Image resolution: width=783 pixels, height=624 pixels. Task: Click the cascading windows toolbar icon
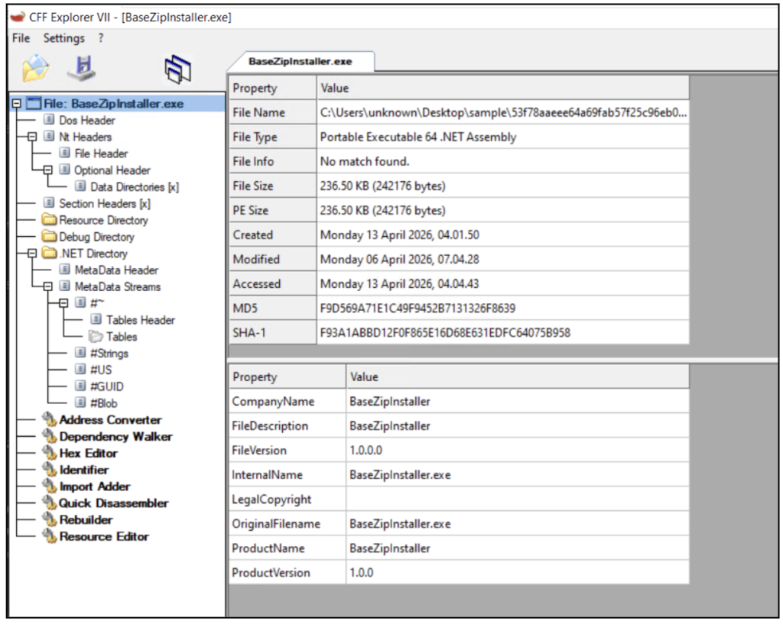(x=177, y=70)
